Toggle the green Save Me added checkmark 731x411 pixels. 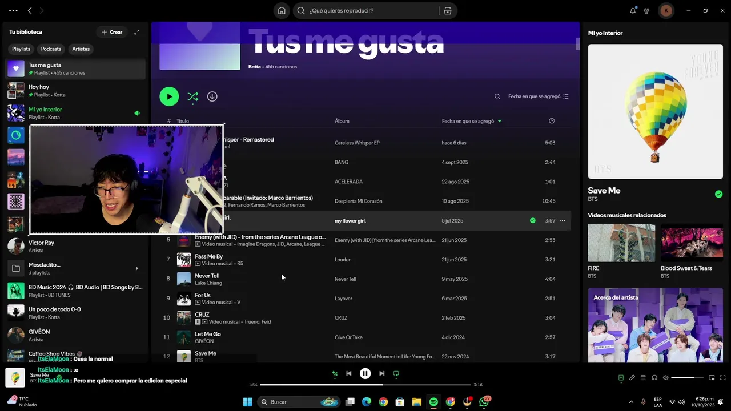[x=718, y=194]
